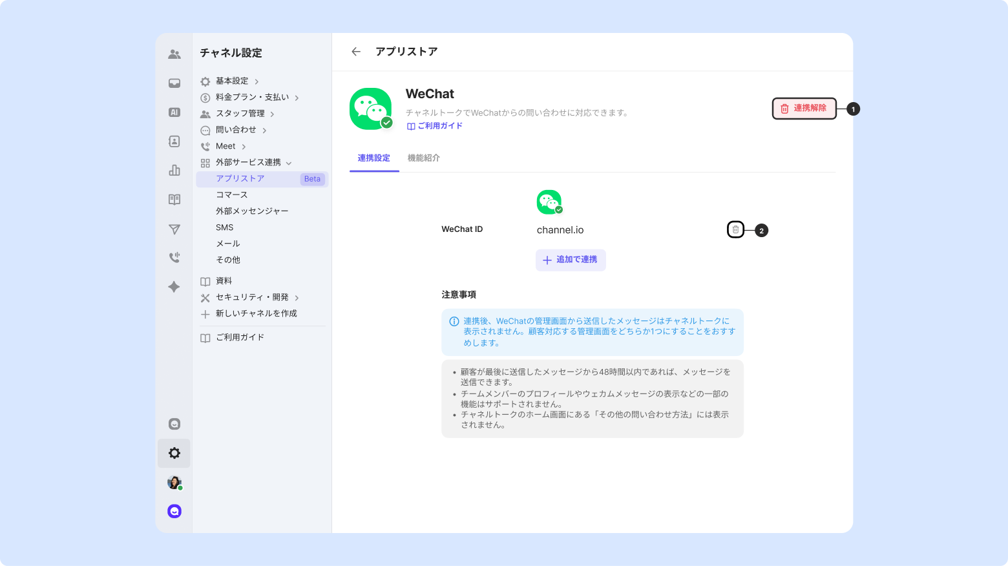Image resolution: width=1008 pixels, height=566 pixels.
Task: Open the open-book documents icon in left rail
Action: (174, 200)
